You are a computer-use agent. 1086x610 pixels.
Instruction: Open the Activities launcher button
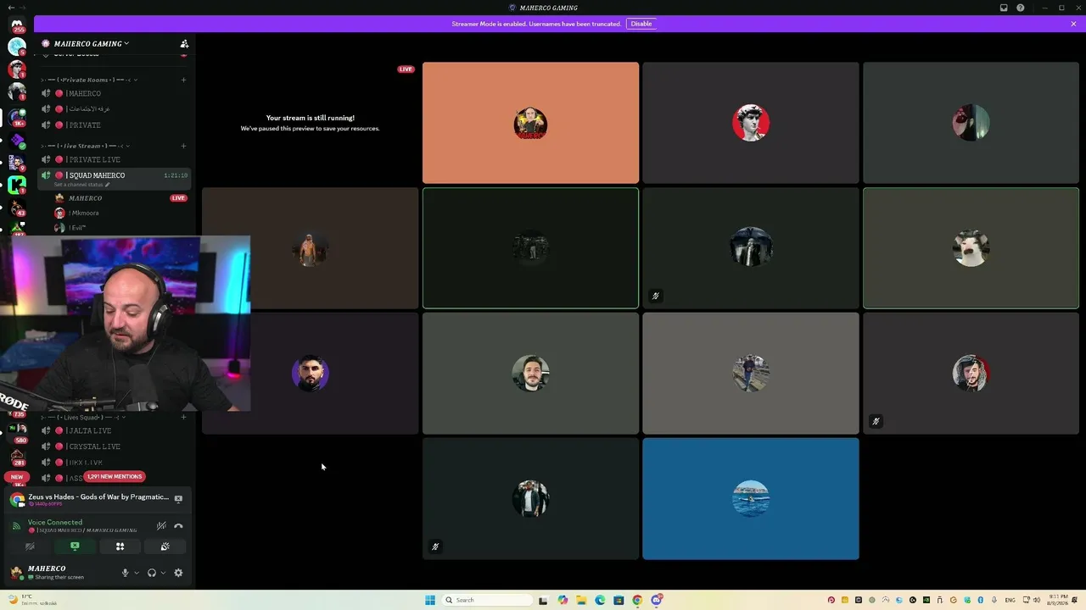tap(120, 546)
